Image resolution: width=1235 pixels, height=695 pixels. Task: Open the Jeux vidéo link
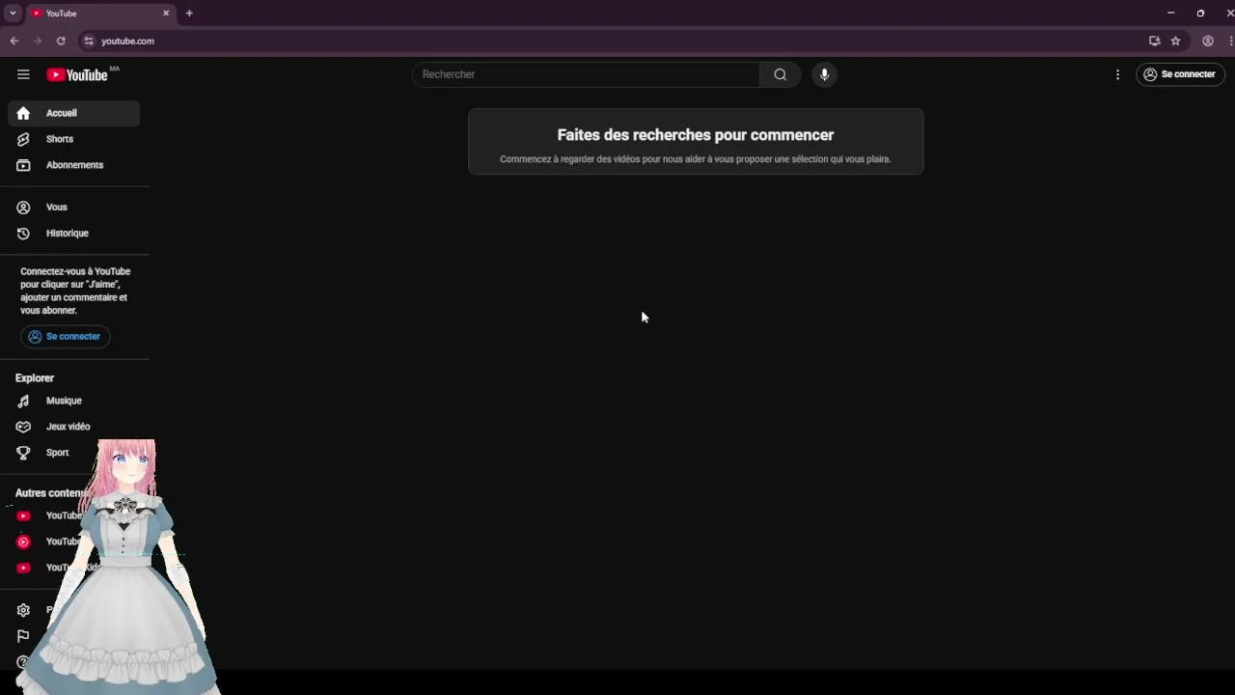(74, 427)
